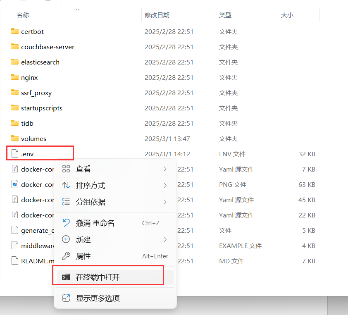The height and width of the screenshot is (315, 348).
Task: Expand the 排序方式 submenu arrow
Action: [x=165, y=185]
